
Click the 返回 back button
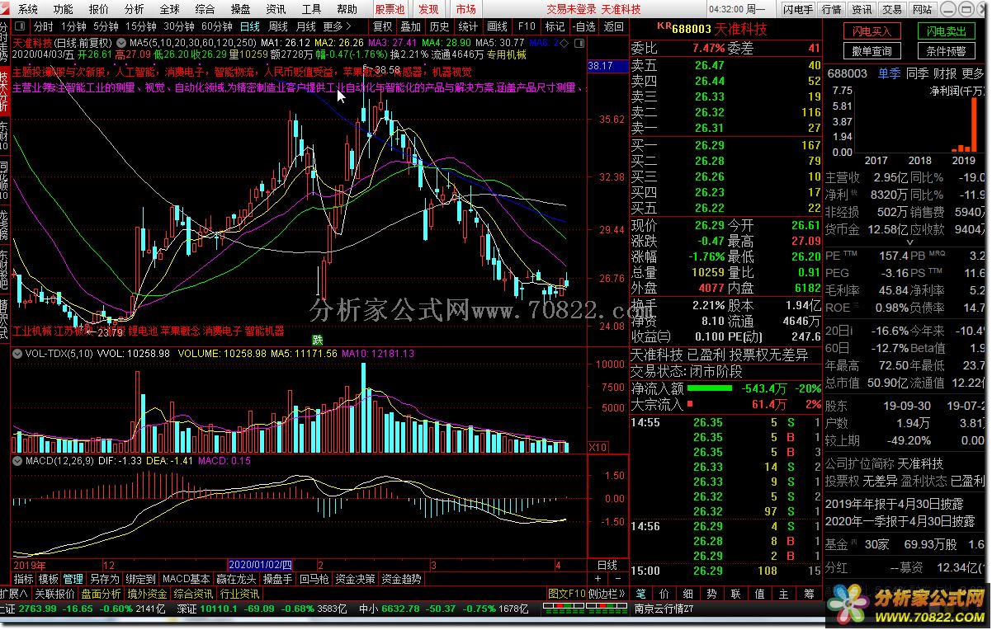point(614,26)
